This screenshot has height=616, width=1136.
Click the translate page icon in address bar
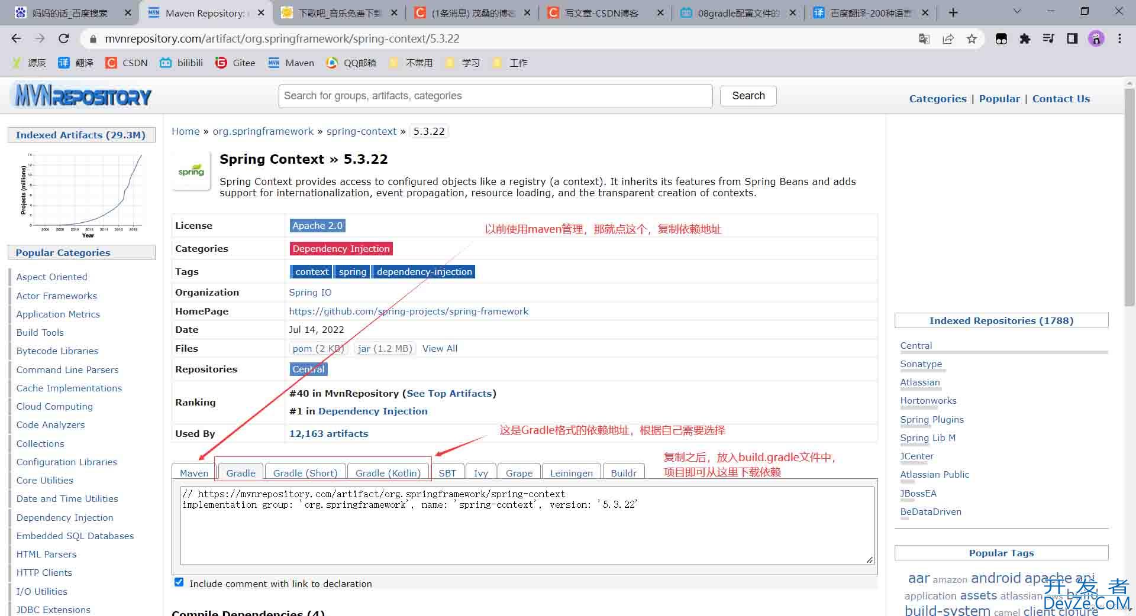924,38
